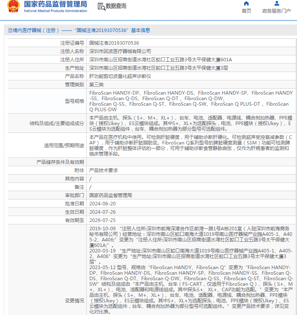Click the 产品技术要求 attachment value
Screen dimensions: 297x315
point(104,170)
